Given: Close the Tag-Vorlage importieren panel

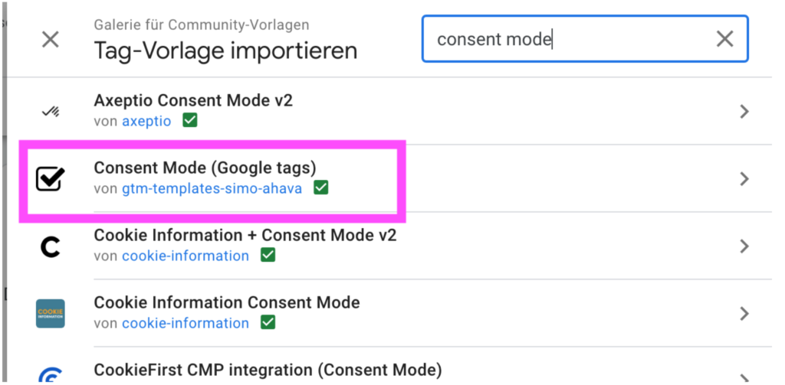Looking at the screenshot, I should pos(51,40).
